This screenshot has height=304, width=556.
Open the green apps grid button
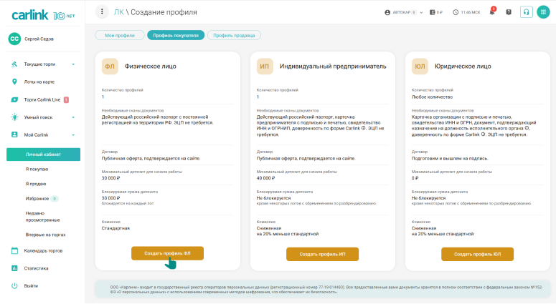click(x=543, y=12)
